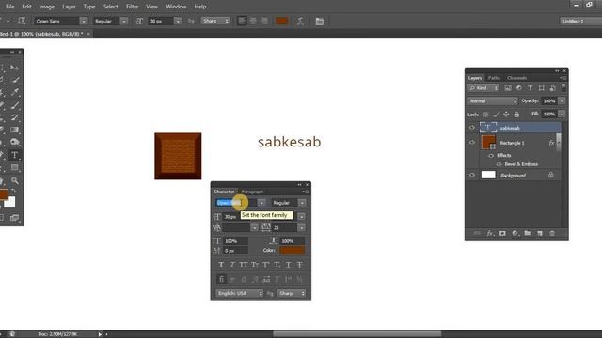Click the Create new layer icon

540,233
